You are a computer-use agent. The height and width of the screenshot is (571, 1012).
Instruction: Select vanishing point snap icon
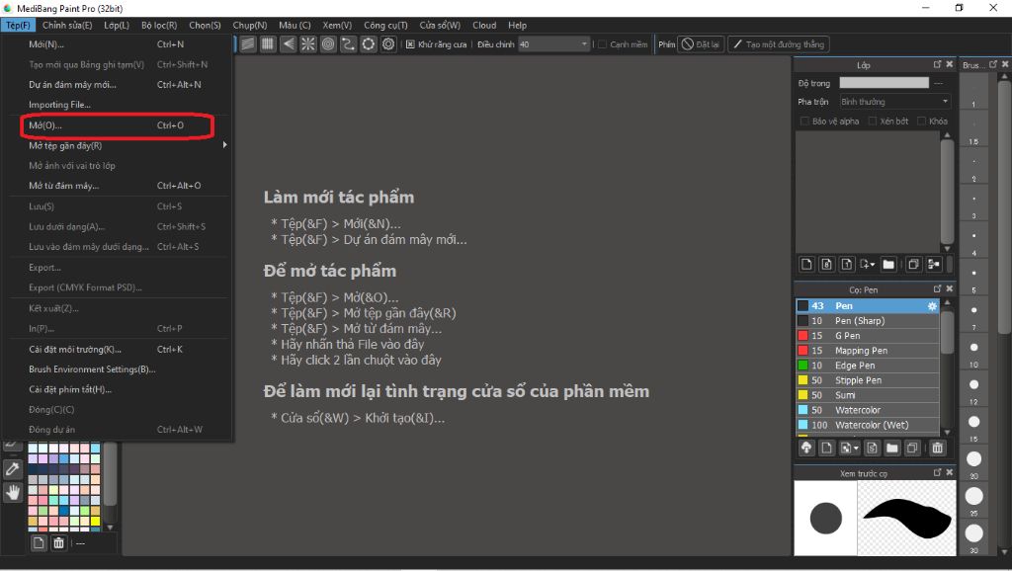click(x=288, y=43)
